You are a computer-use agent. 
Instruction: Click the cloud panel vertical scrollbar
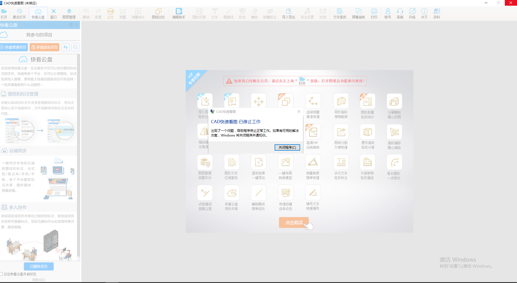tap(78, 156)
